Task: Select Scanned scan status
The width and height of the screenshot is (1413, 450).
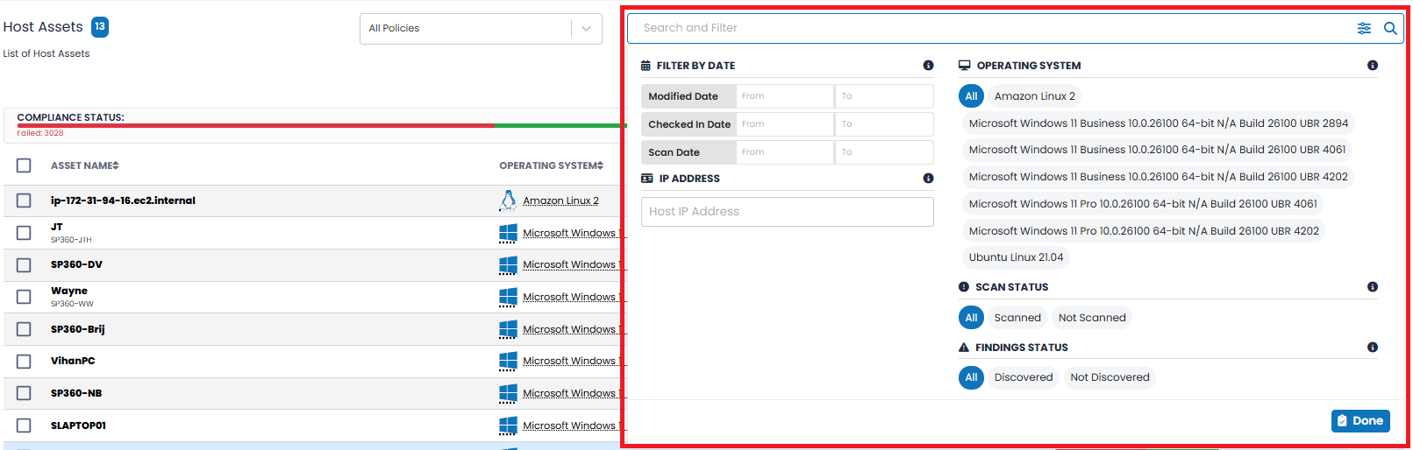Action: 1017,318
